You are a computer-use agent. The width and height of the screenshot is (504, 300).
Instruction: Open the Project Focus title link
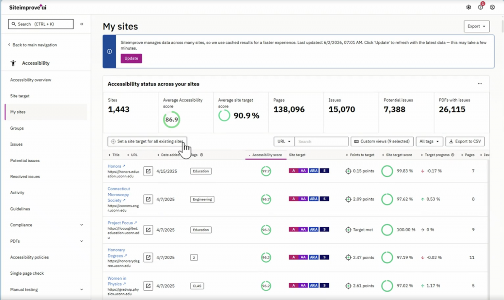[122, 223]
